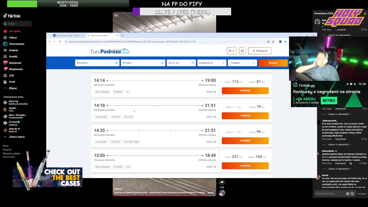The image size is (368, 207).
Task: Click the mention @ icon in comment box
Action: 348,194
